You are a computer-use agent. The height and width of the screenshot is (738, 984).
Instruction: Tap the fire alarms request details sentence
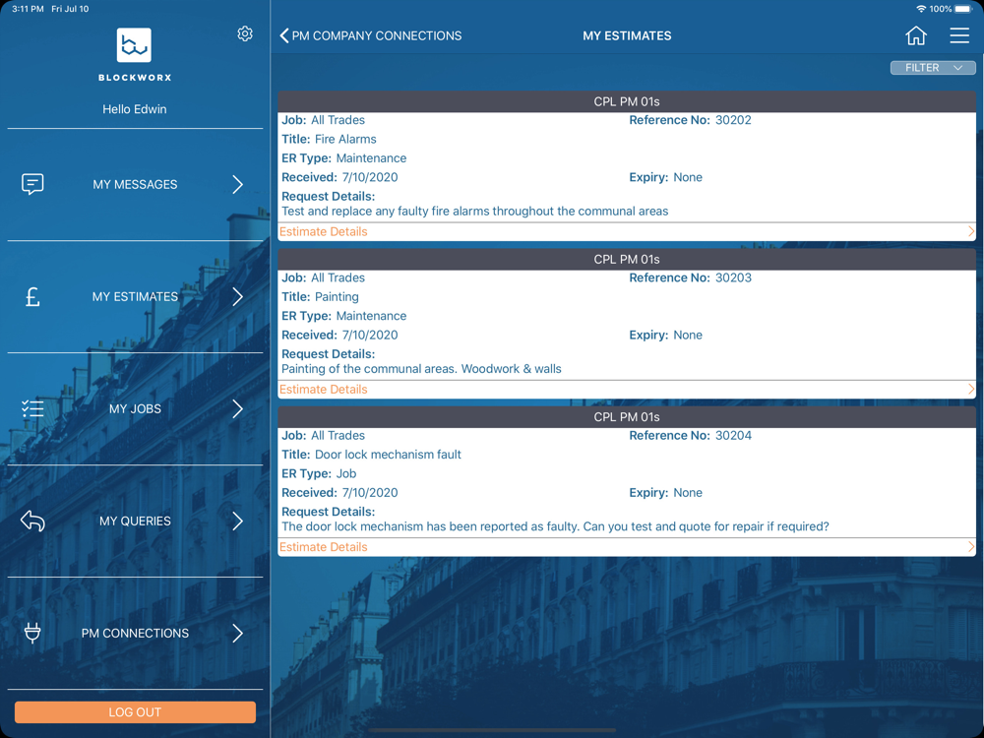coord(474,211)
